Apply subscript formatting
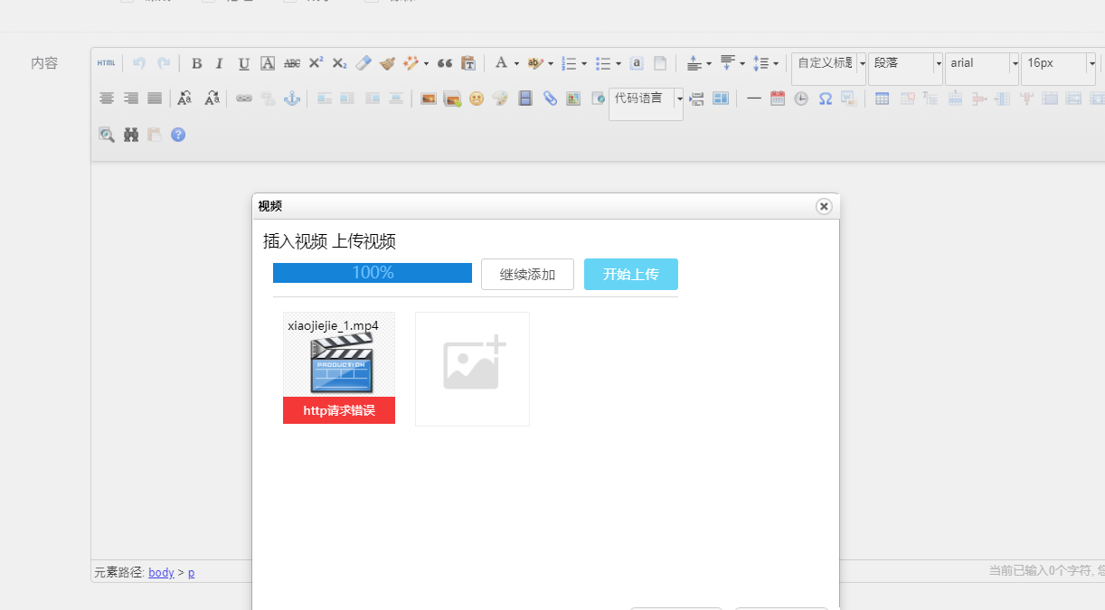This screenshot has width=1105, height=610. click(339, 63)
